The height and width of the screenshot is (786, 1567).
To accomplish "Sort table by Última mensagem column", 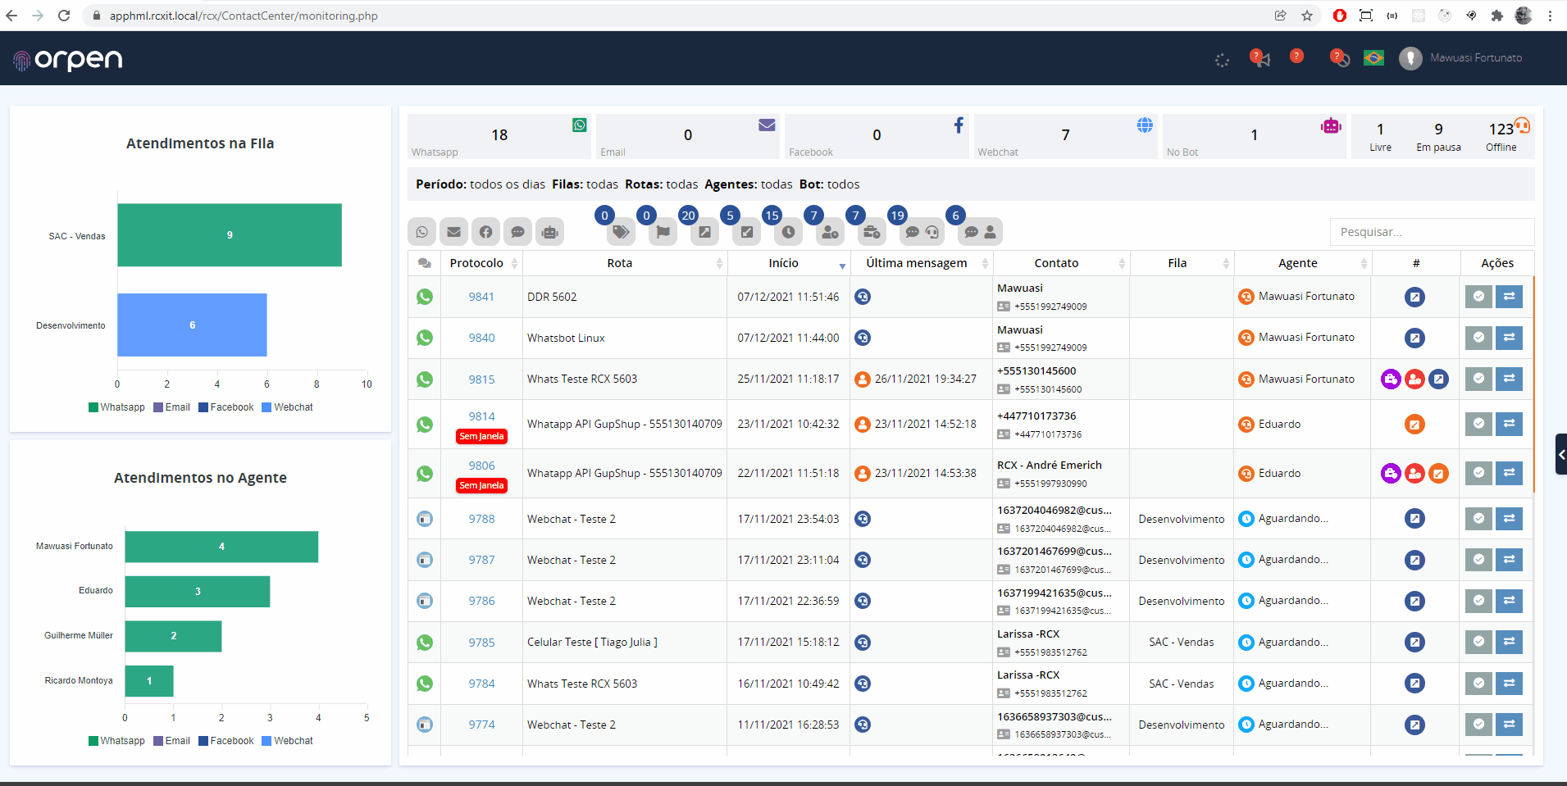I will [921, 263].
